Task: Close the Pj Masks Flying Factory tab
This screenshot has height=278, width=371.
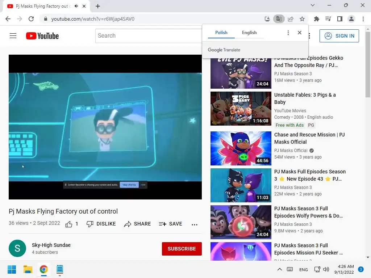Action: coord(84,6)
